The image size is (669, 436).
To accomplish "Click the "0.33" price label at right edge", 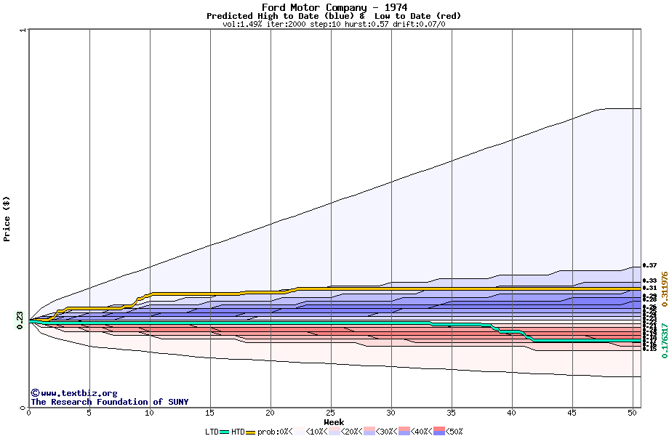I will pos(650,280).
